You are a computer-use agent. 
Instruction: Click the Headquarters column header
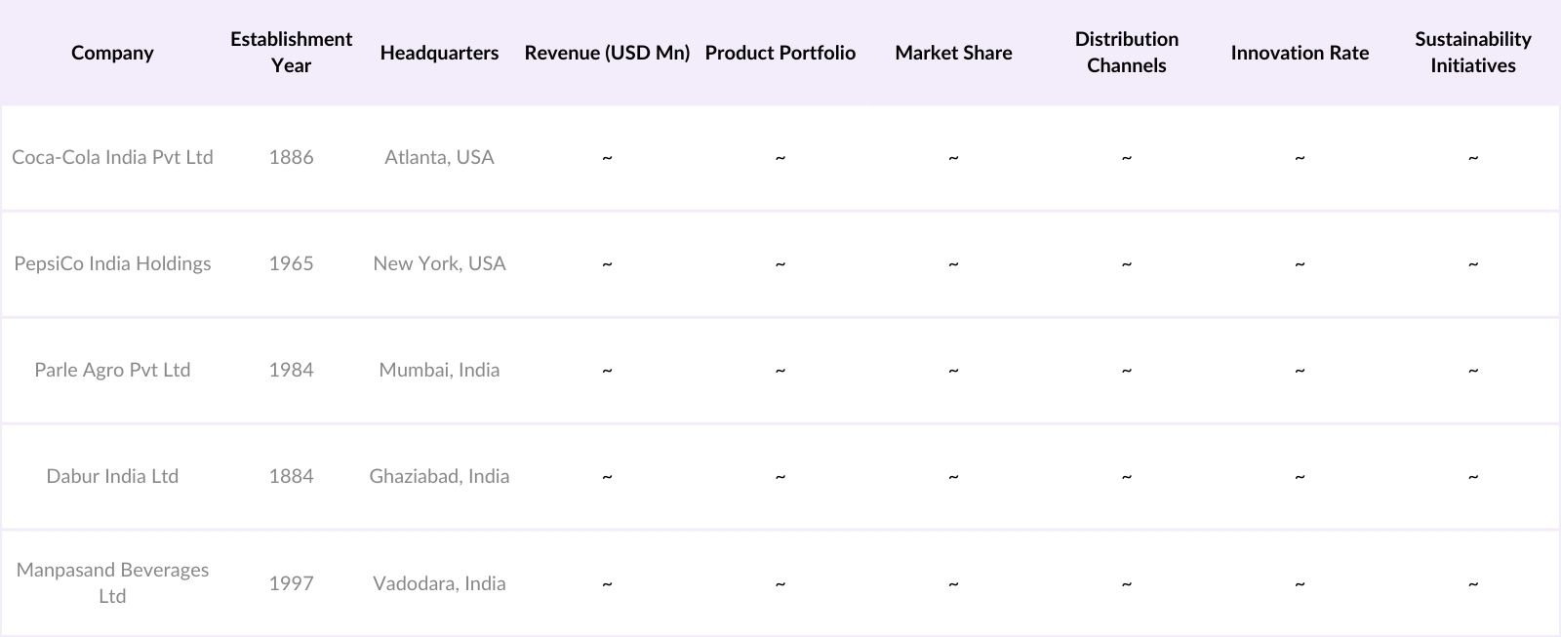tap(439, 53)
